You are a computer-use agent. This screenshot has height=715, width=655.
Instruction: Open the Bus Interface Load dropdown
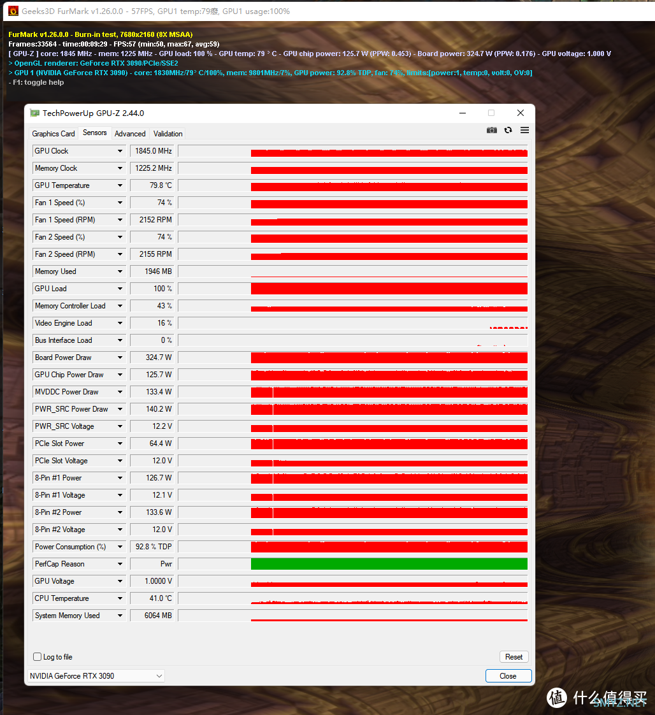tap(120, 340)
